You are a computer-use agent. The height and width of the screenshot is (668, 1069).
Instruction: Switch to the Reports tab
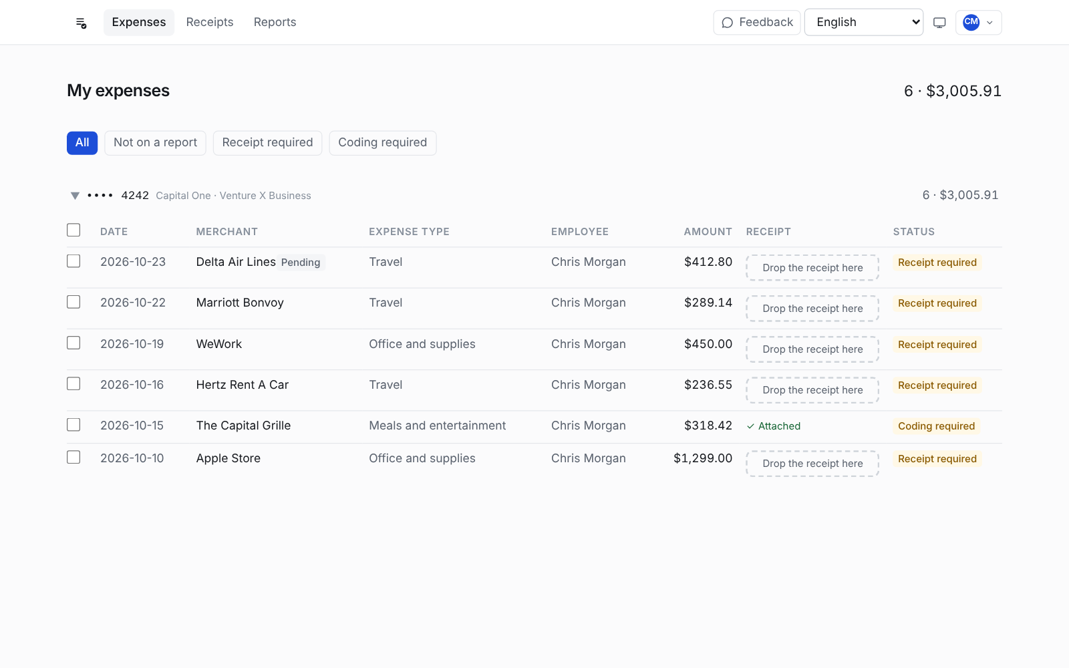point(275,22)
